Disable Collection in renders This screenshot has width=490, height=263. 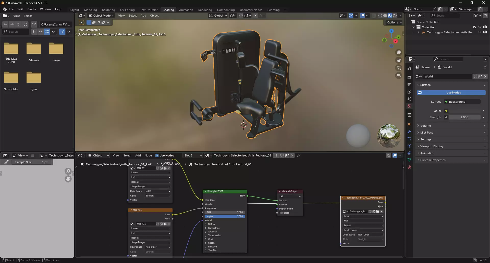(485, 27)
